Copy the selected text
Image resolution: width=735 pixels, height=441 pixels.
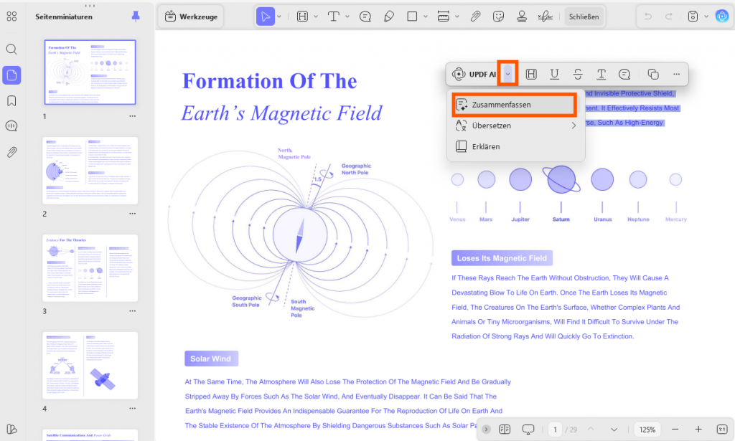coord(653,74)
